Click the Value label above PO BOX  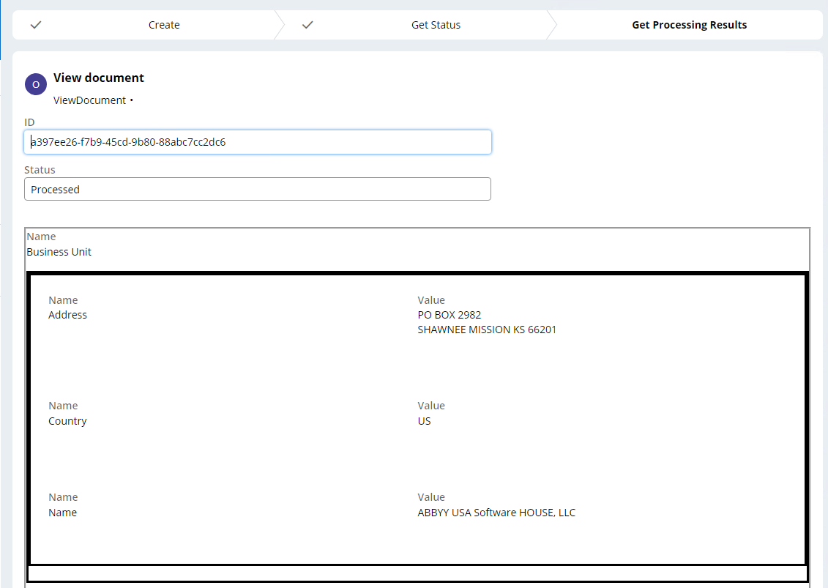(431, 300)
